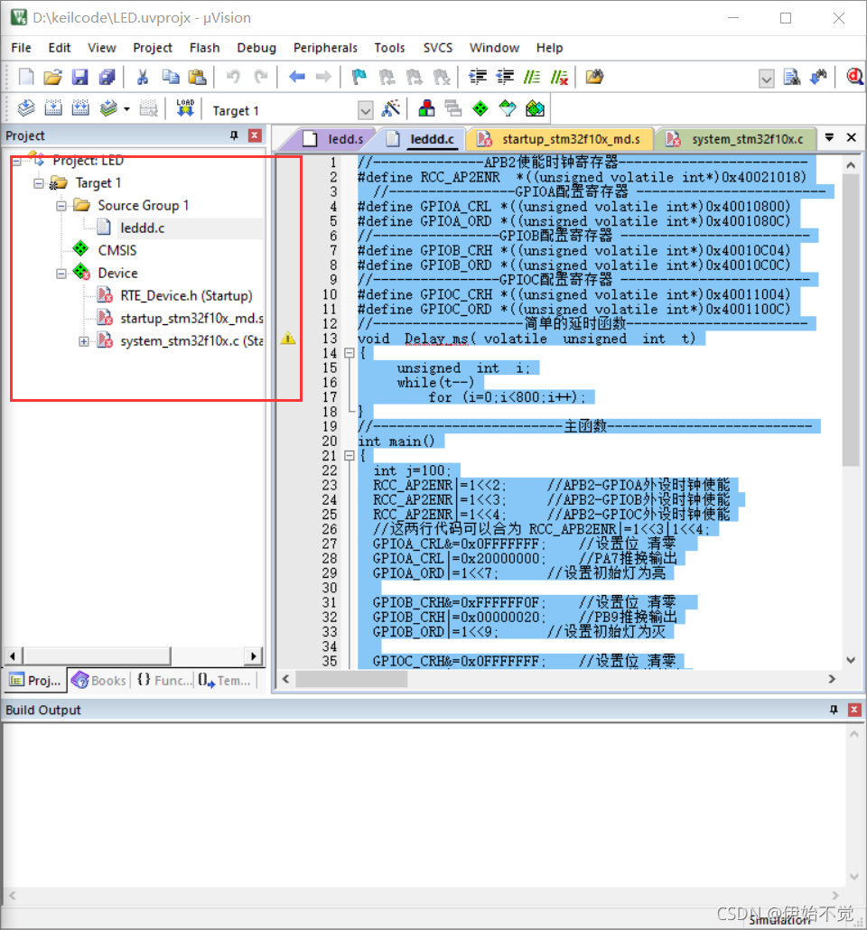Collapse the Device component node

[x=61, y=274]
